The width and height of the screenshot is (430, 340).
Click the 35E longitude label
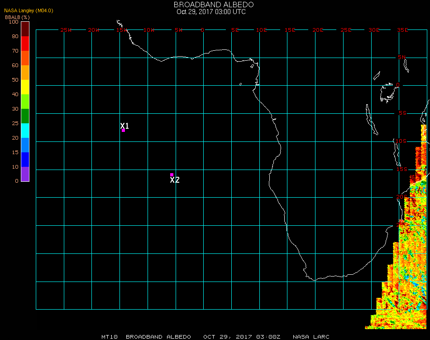[402, 30]
